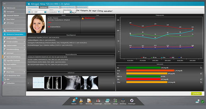Open the Kataloge dock icon
This screenshot has height=109, width=206.
[x=115, y=100]
